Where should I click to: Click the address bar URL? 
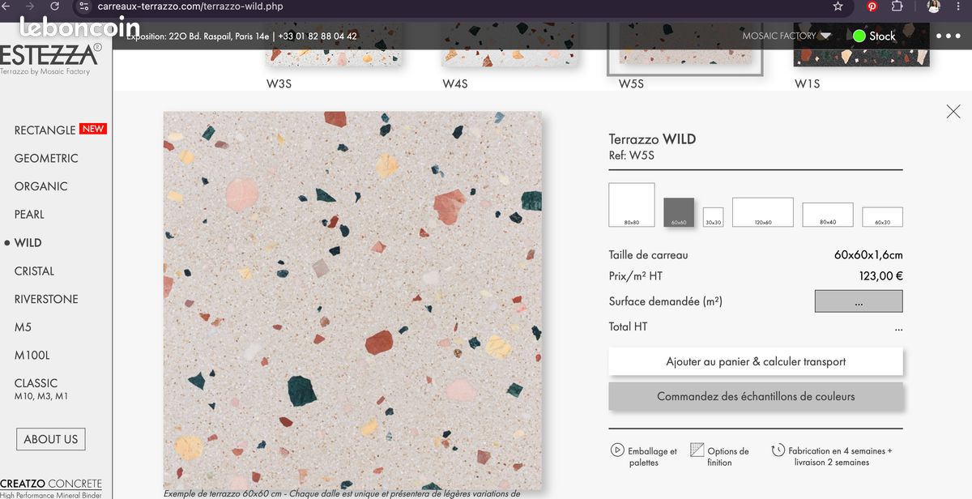pos(190,6)
